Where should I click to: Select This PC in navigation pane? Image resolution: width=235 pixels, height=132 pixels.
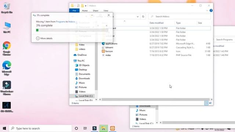point(79,61)
